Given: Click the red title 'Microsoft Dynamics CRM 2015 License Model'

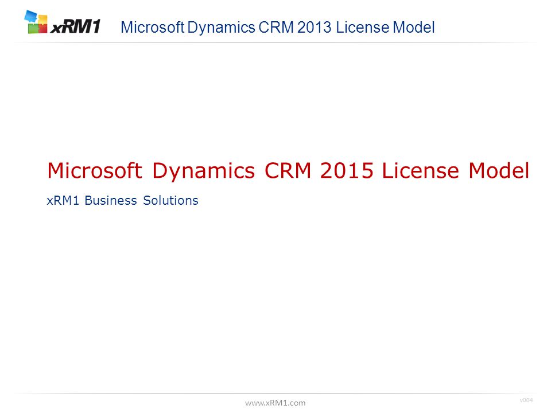Looking at the screenshot, I should pyautogui.click(x=288, y=171).
